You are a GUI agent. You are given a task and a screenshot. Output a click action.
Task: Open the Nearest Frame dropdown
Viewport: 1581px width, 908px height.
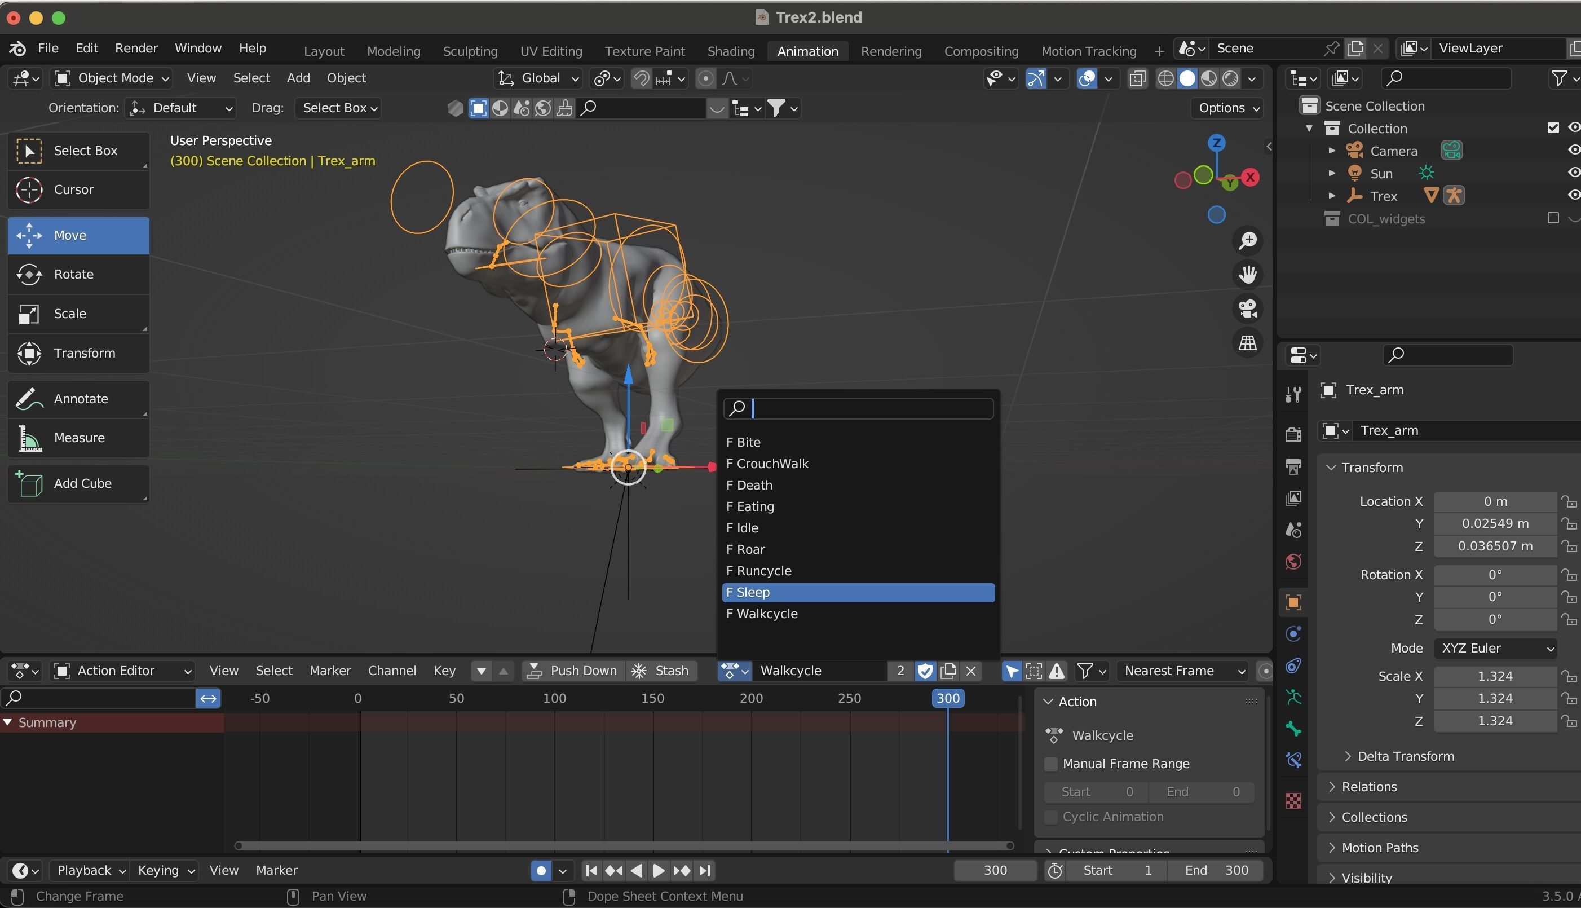(1183, 671)
